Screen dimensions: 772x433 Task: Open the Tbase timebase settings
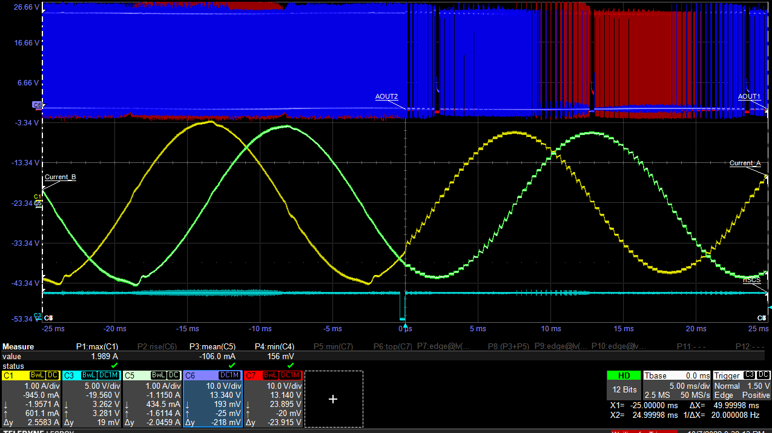click(677, 386)
